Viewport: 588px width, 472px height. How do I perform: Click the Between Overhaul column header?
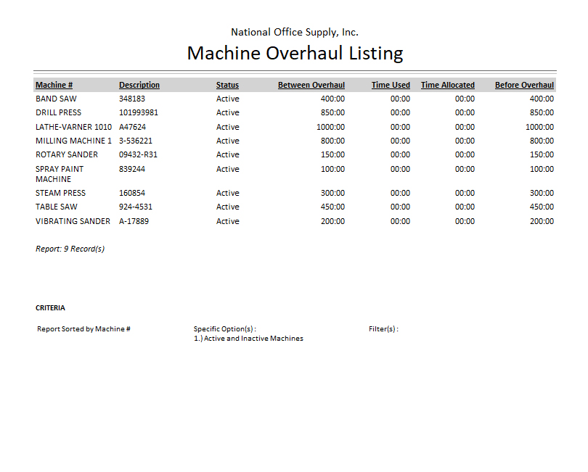[x=311, y=85]
